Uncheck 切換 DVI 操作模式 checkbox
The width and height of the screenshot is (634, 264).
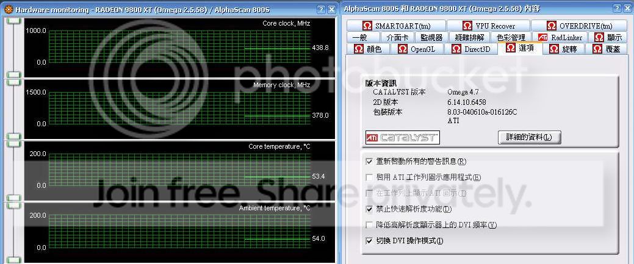pyautogui.click(x=369, y=241)
